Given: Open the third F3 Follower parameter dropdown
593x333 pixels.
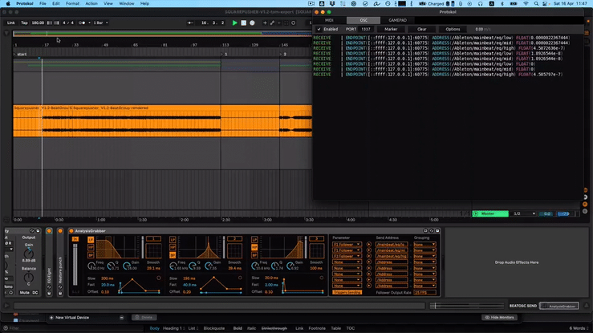Looking at the screenshot, I should tap(347, 256).
